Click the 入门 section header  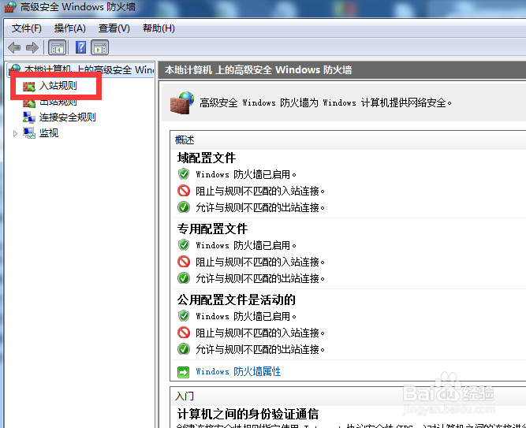pyautogui.click(x=185, y=396)
